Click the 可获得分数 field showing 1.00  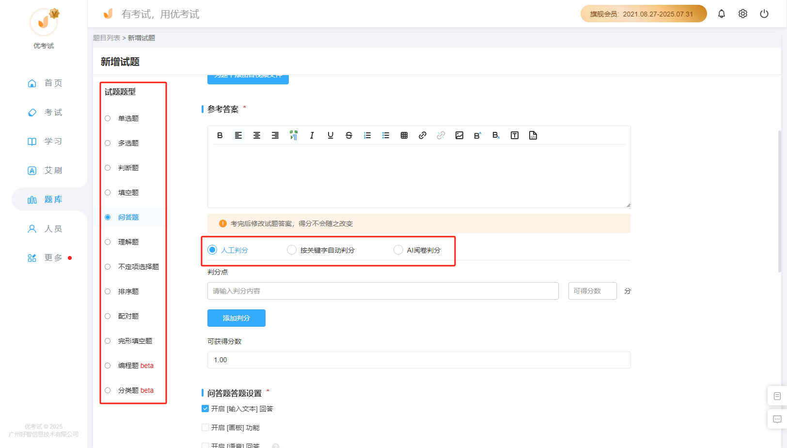[x=419, y=360]
